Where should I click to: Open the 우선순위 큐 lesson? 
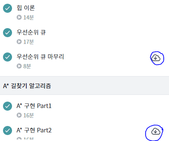click(31, 32)
